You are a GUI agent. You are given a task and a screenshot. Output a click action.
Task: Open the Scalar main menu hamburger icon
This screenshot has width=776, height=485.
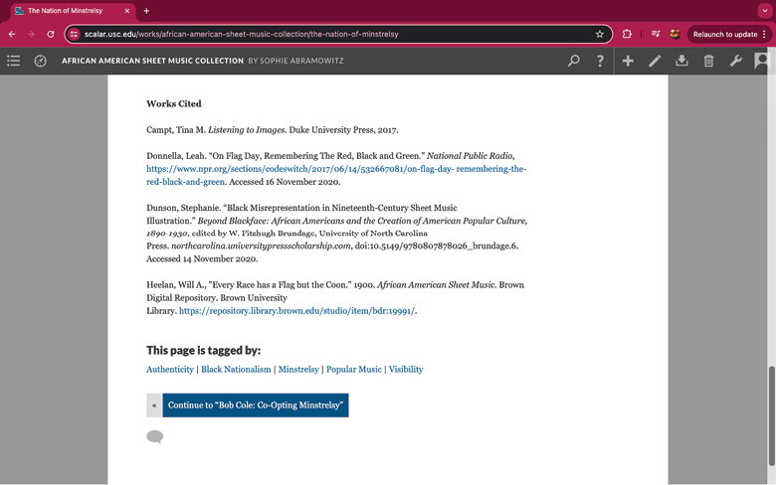coord(14,61)
